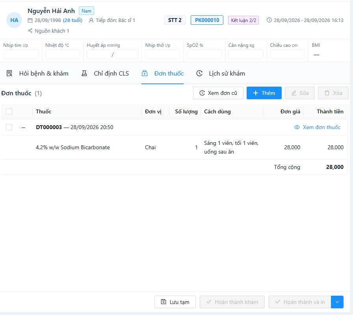Click the Nhịp tim input field
This screenshot has width=353, height=315.
(x=21, y=54)
